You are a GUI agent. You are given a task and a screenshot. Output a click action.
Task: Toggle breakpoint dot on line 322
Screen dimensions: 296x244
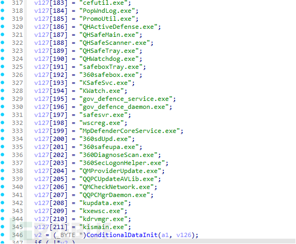pos(3,43)
